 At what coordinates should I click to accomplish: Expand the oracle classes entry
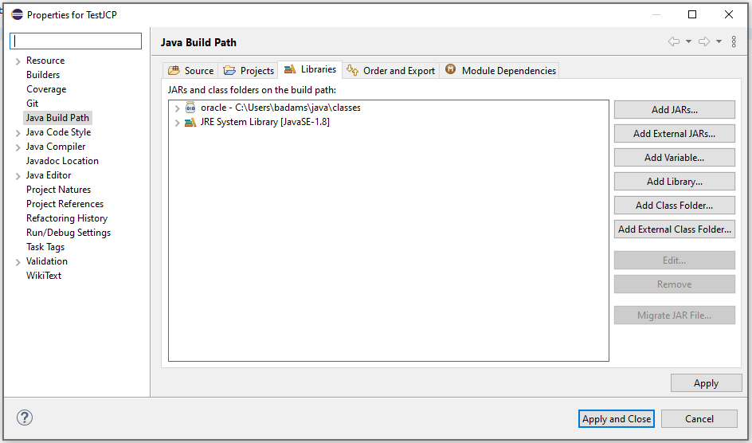click(177, 108)
